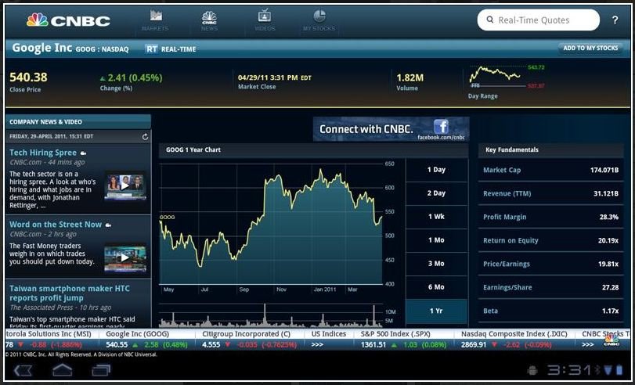635x385 pixels.
Task: Click the 1.82M volume value
Action: pos(410,77)
